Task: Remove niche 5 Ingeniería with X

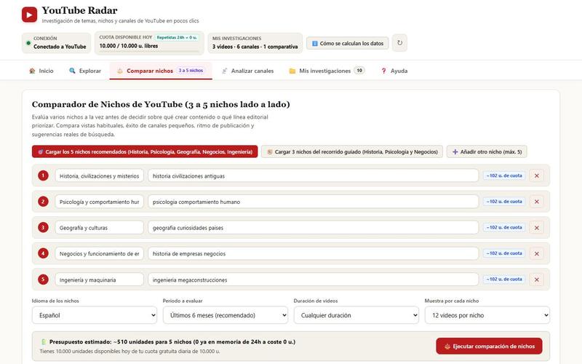Action: click(x=537, y=280)
